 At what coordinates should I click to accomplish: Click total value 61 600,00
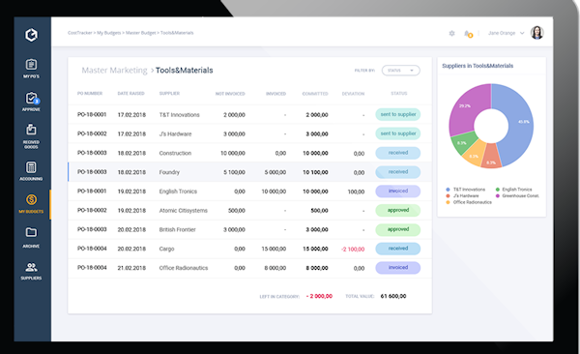[x=393, y=296]
